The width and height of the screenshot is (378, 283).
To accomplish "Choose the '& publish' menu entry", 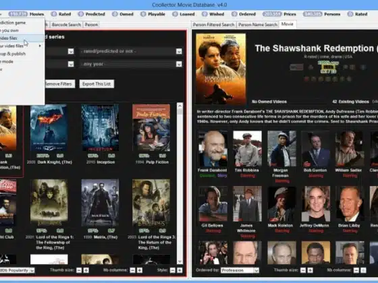I will tap(22, 54).
